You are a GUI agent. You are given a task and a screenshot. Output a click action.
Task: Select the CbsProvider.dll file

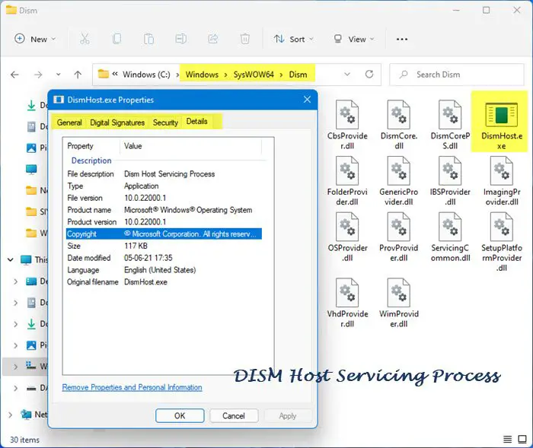[347, 125]
